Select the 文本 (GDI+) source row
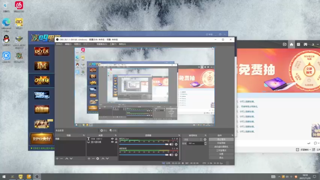Image resolution: width=320 pixels, height=180 pixels. 102,139
